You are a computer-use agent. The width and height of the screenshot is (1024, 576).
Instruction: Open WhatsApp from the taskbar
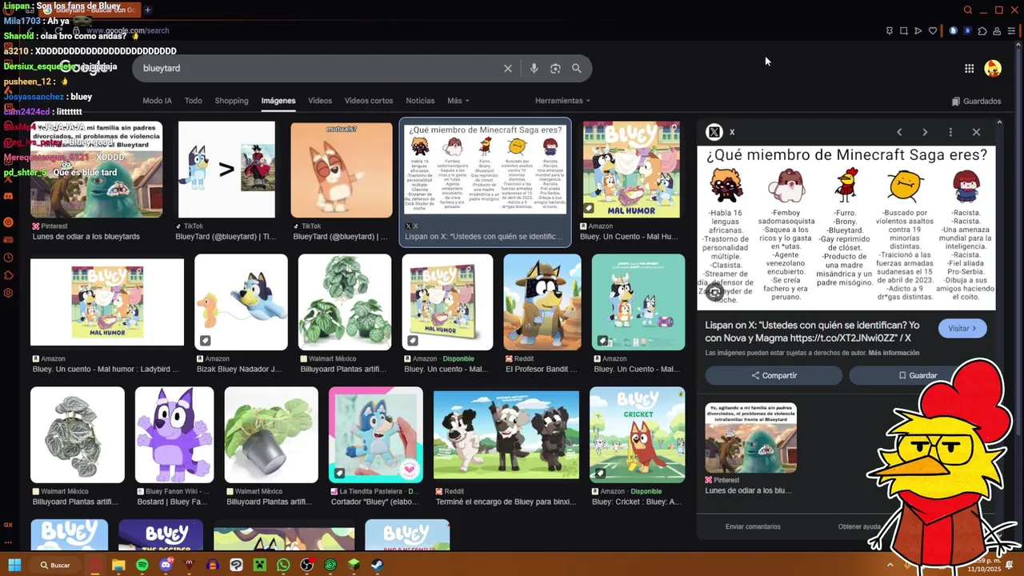click(283, 565)
